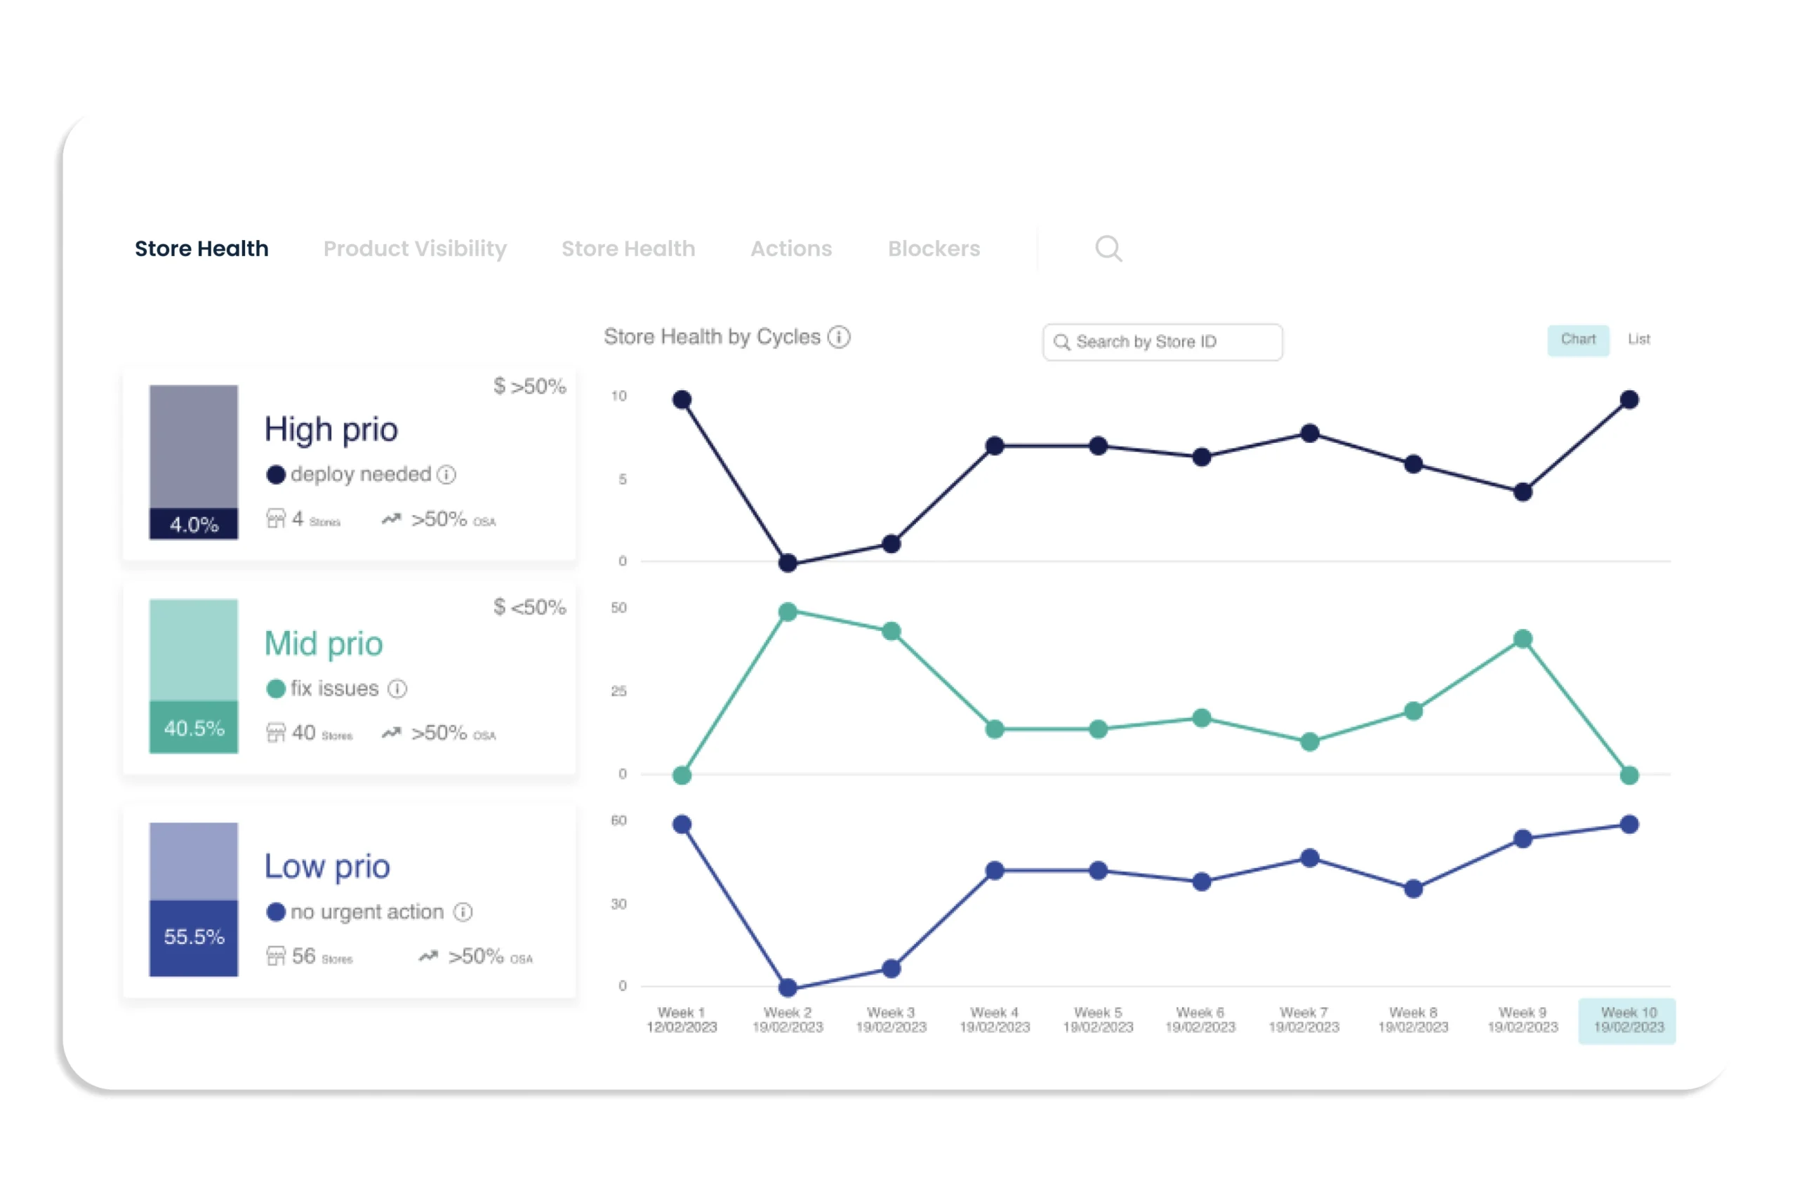Click the search magnifier icon in navigation
1797x1198 pixels.
(x=1108, y=248)
